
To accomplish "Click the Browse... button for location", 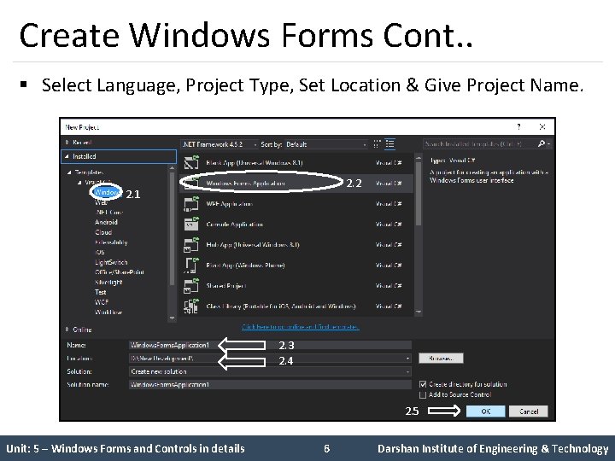I will tap(441, 359).
